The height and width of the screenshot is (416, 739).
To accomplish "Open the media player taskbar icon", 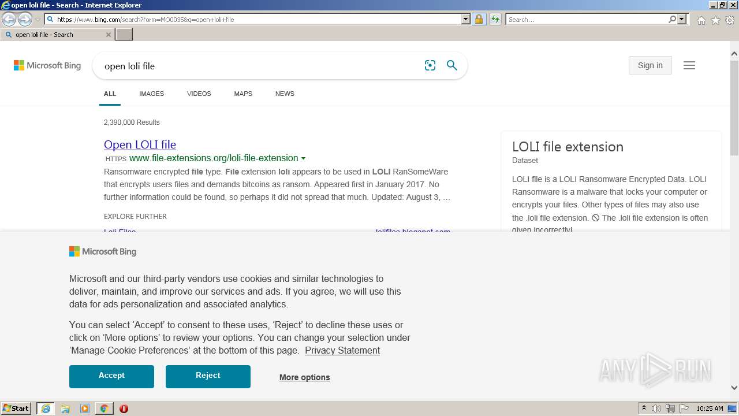I will (85, 408).
